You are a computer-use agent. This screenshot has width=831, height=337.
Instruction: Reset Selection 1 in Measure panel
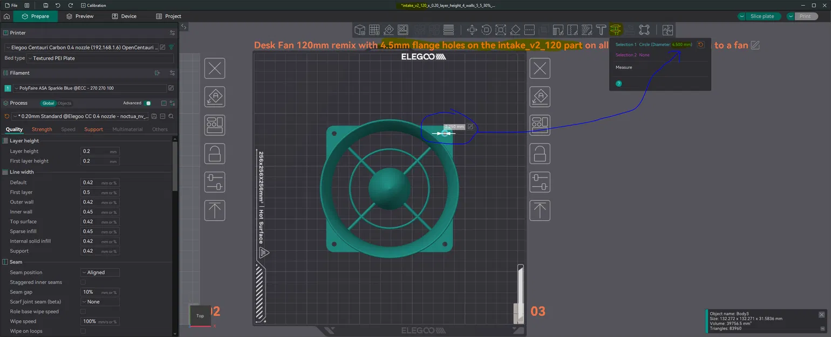[700, 45]
